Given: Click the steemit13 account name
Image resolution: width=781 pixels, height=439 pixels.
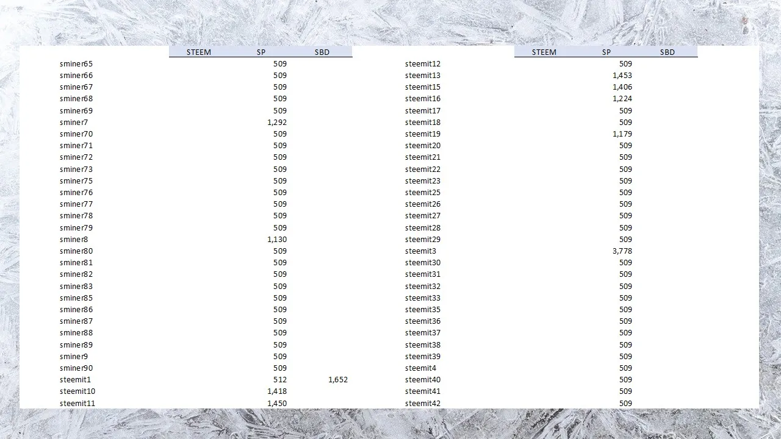Looking at the screenshot, I should pos(423,75).
